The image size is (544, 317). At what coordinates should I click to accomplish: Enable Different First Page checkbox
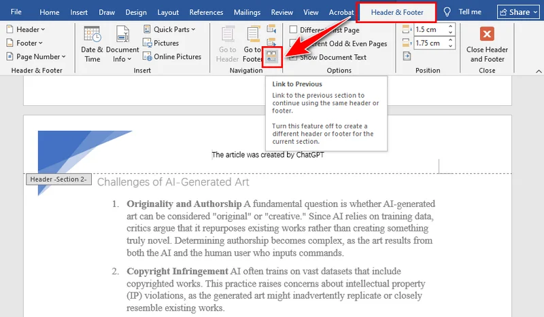pos(293,29)
